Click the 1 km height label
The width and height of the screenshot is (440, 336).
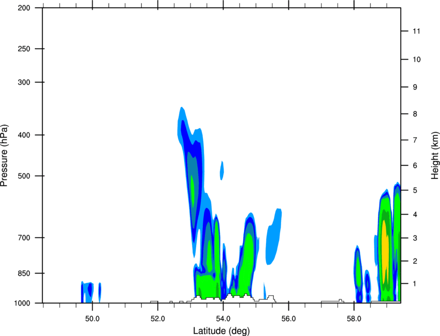point(415,284)
